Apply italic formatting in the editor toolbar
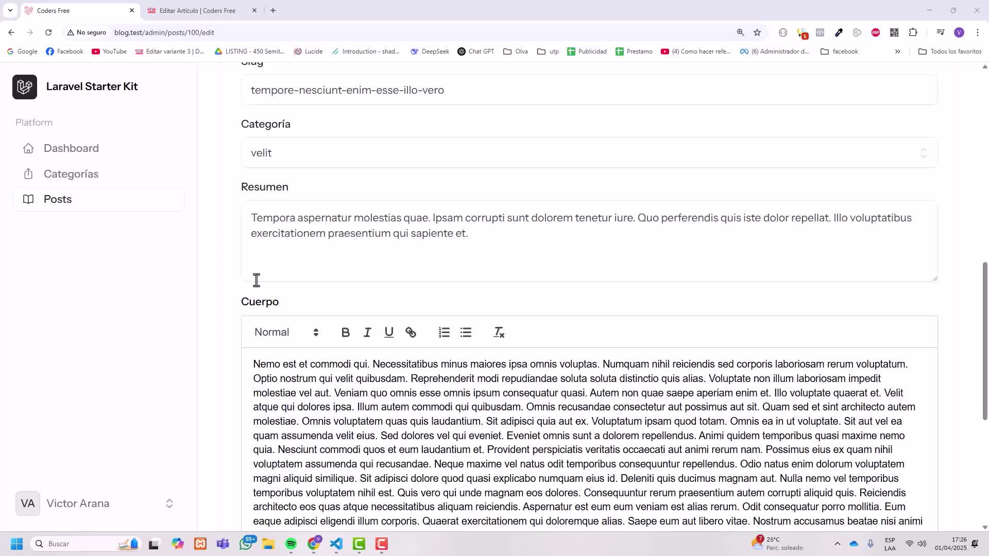Image resolution: width=989 pixels, height=556 pixels. (x=367, y=333)
